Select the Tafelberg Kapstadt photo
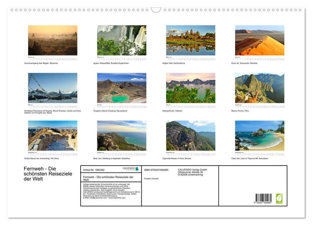This screenshot has height=225, width=312. (x=122, y=135)
